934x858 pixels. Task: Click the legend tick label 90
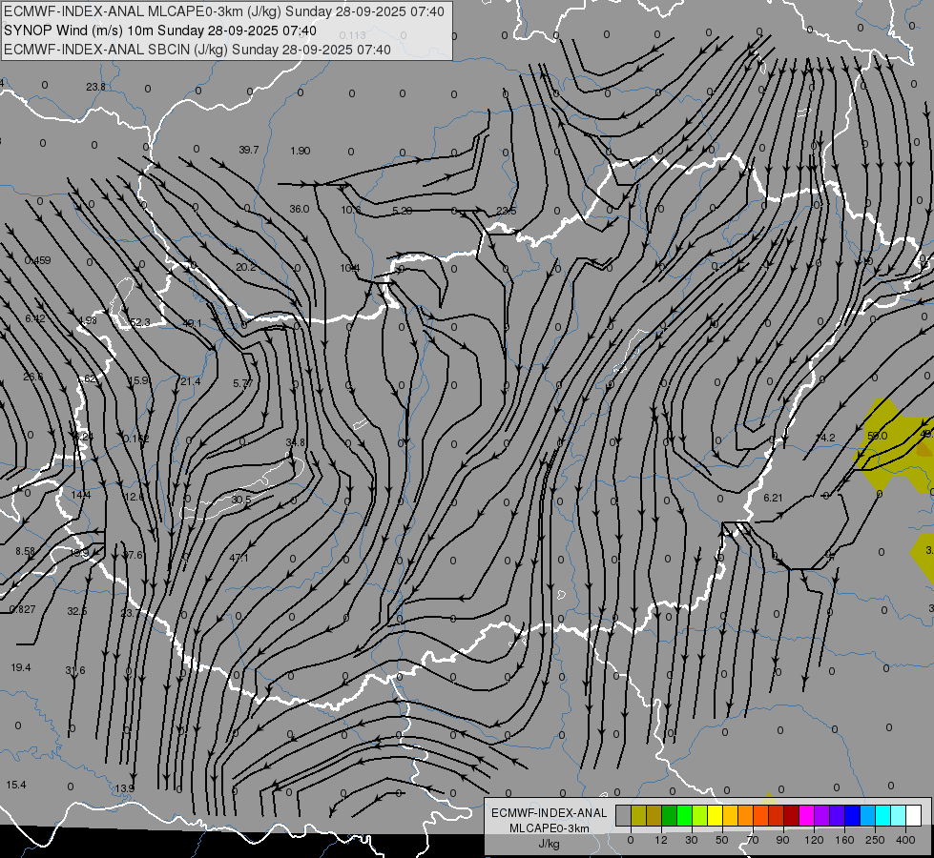(782, 840)
